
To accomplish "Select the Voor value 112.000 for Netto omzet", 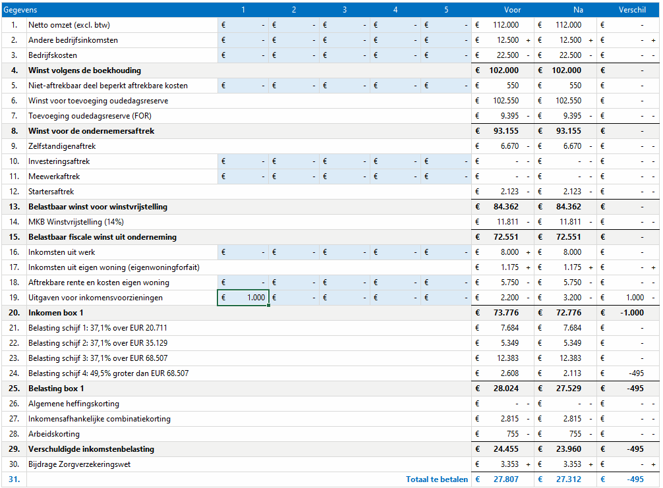I will [505, 25].
